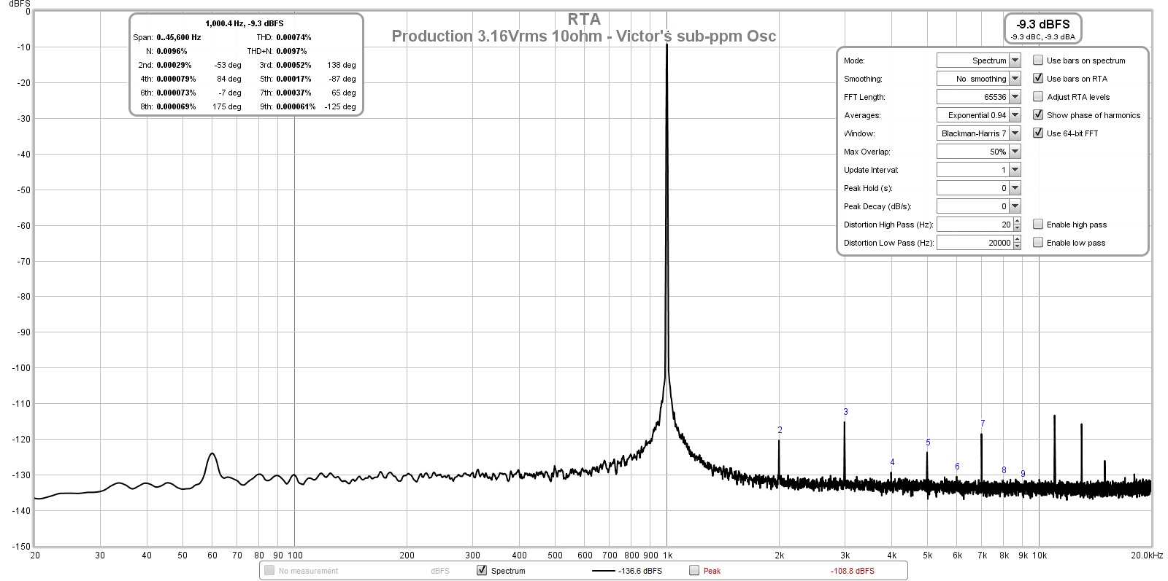This screenshot has height=581, width=1168.
Task: Open the Mode dropdown showing Spectrum
Action: pos(978,61)
